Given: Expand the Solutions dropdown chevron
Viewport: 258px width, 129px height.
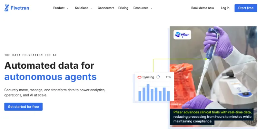Looking at the screenshot, I should [x=91, y=8].
